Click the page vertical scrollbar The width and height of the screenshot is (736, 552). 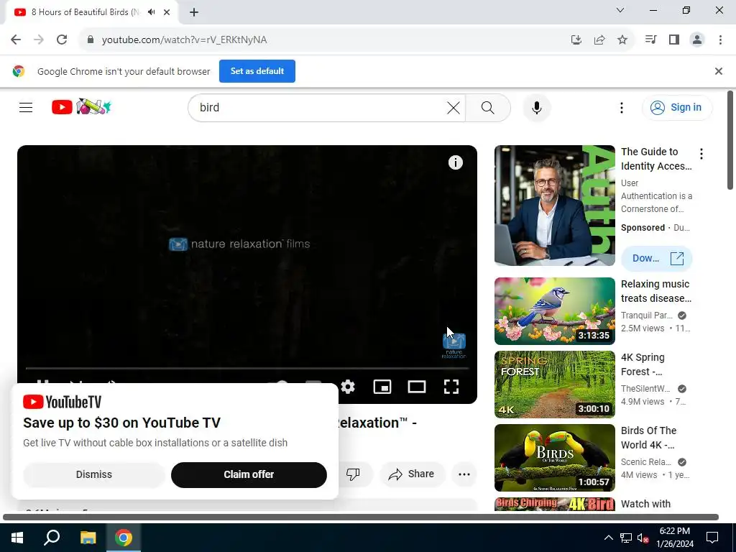[730, 140]
